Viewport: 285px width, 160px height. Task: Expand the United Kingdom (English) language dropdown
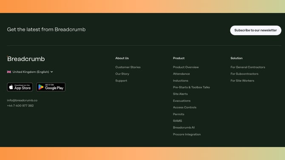(x=30, y=72)
